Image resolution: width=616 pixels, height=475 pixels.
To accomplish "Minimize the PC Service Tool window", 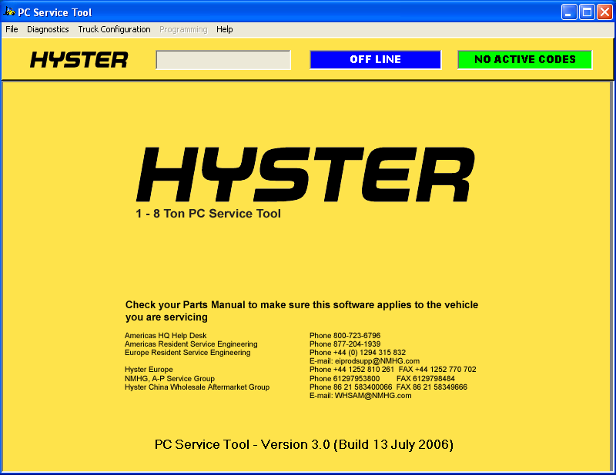I will coord(569,12).
